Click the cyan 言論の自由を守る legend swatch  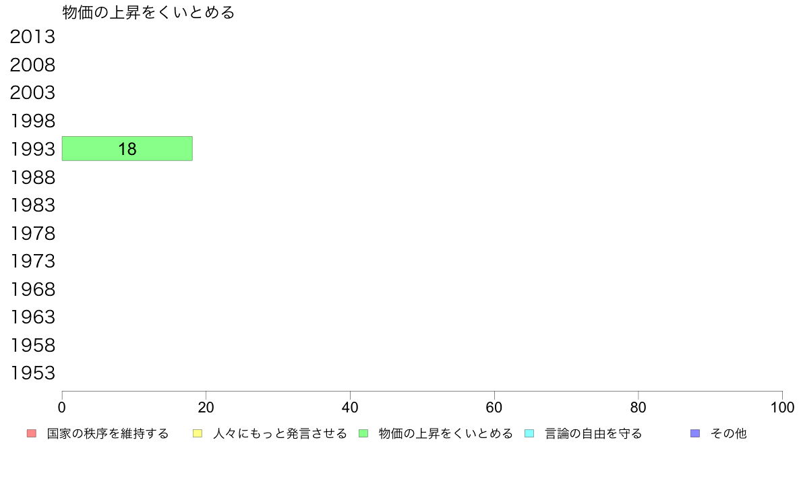pos(529,434)
